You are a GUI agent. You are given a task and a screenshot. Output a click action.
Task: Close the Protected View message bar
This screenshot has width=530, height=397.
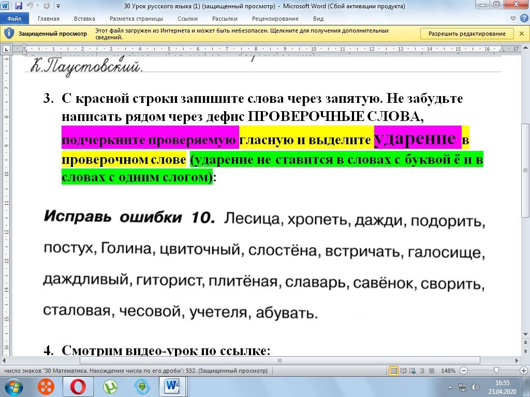pyautogui.click(x=522, y=34)
